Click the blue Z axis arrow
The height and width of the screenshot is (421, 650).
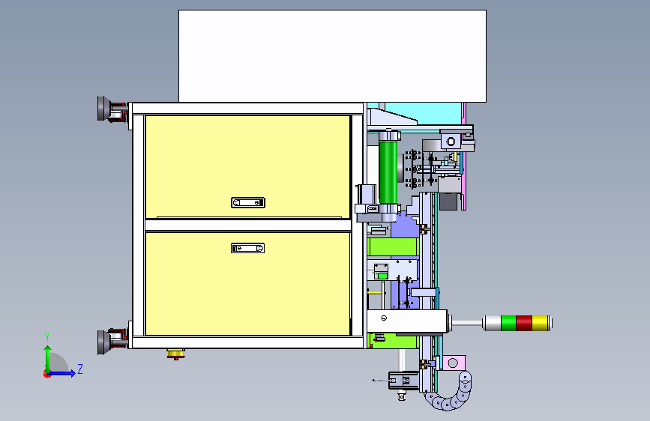point(61,373)
